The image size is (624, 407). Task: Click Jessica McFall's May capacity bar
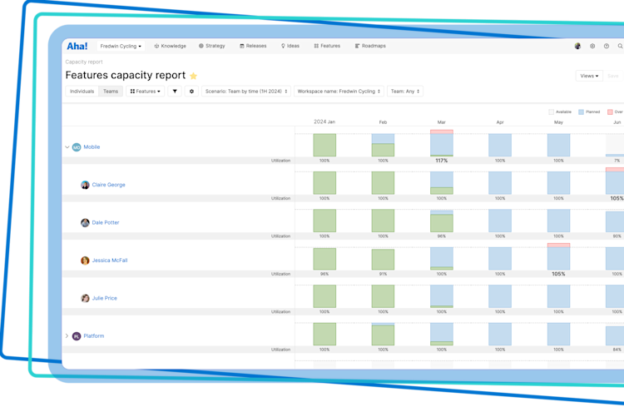559,256
